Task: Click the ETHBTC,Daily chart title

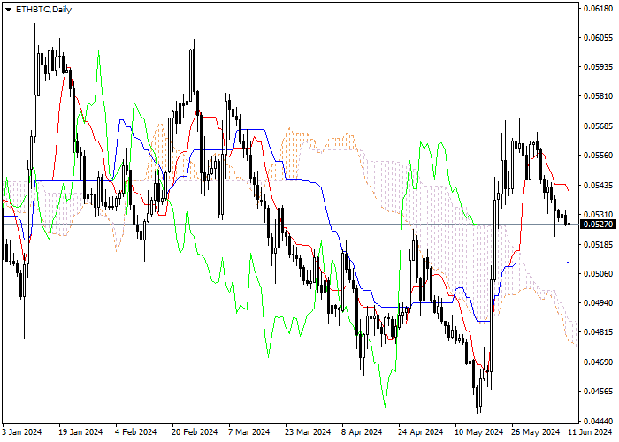Action: click(43, 10)
